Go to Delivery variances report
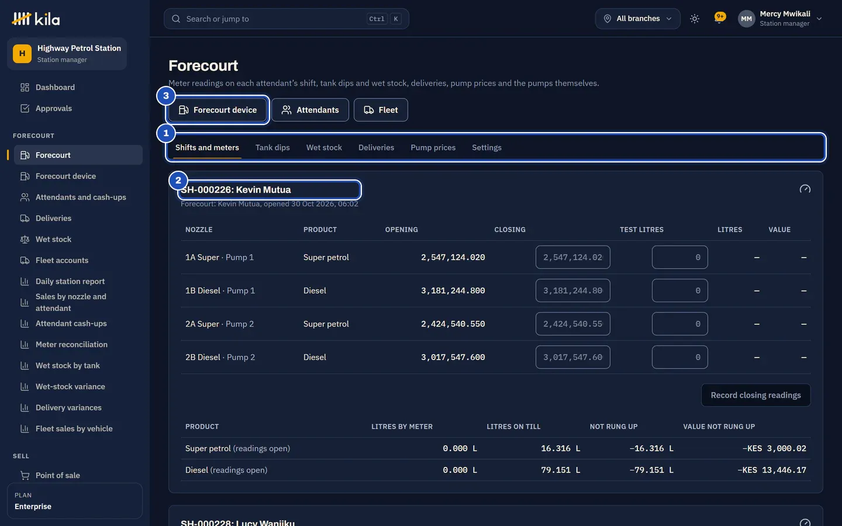 tap(78, 407)
